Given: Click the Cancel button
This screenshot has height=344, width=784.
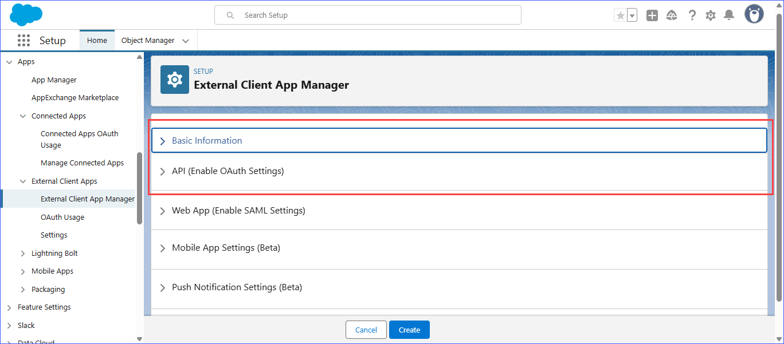Looking at the screenshot, I should point(366,330).
